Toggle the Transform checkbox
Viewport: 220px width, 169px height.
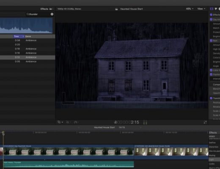211,98
